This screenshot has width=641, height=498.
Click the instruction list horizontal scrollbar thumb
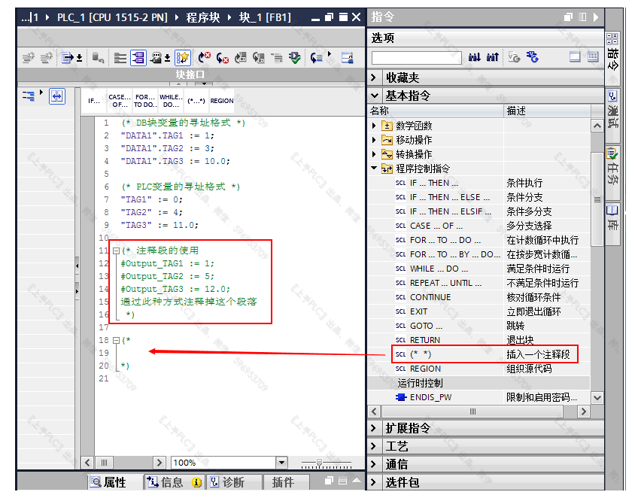tap(472, 411)
